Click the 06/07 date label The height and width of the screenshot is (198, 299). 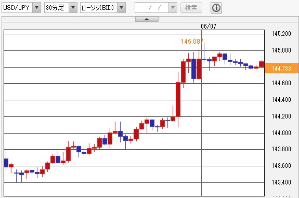(209, 27)
